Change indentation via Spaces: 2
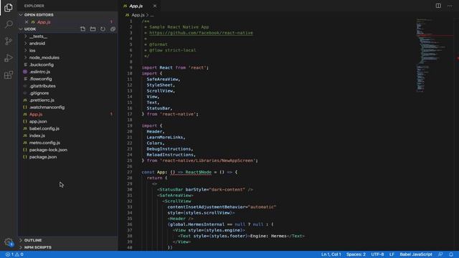 pos(356,254)
